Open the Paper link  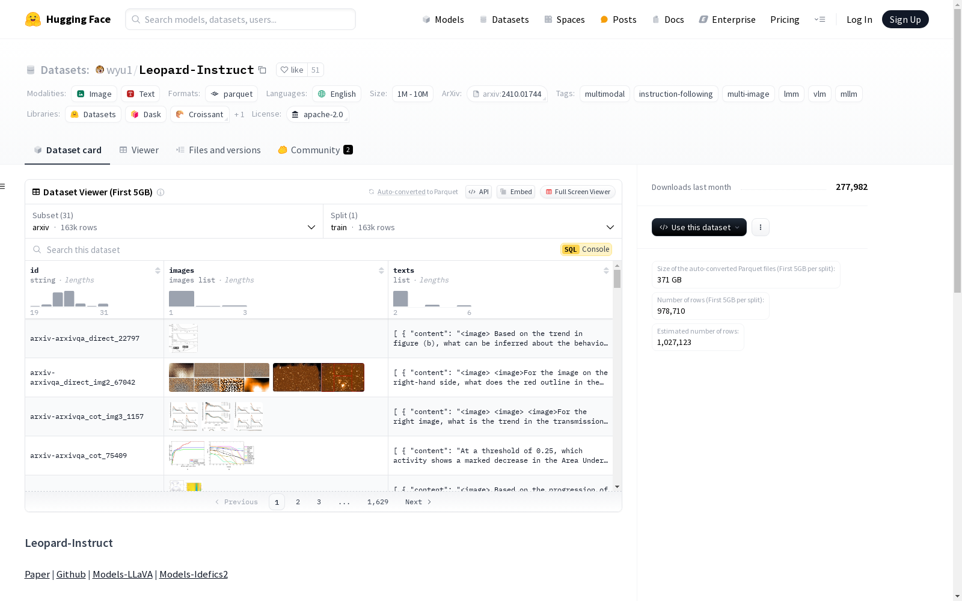pos(37,574)
